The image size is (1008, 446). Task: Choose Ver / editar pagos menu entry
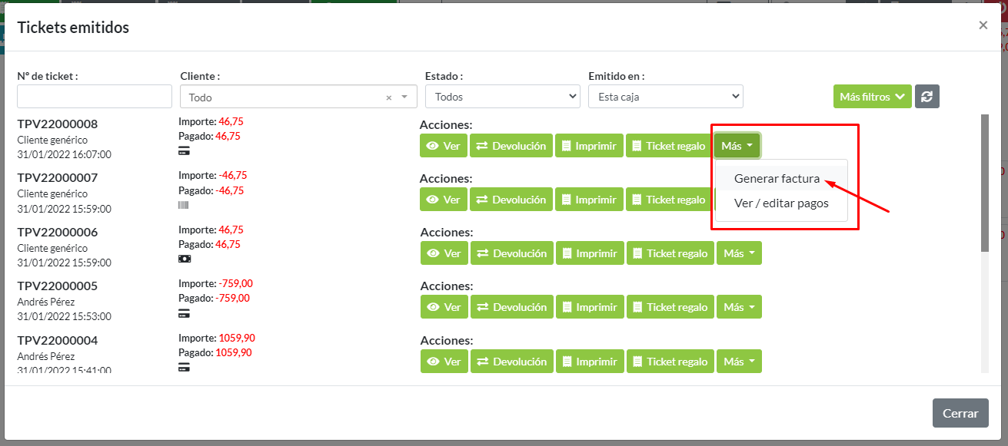click(x=781, y=203)
